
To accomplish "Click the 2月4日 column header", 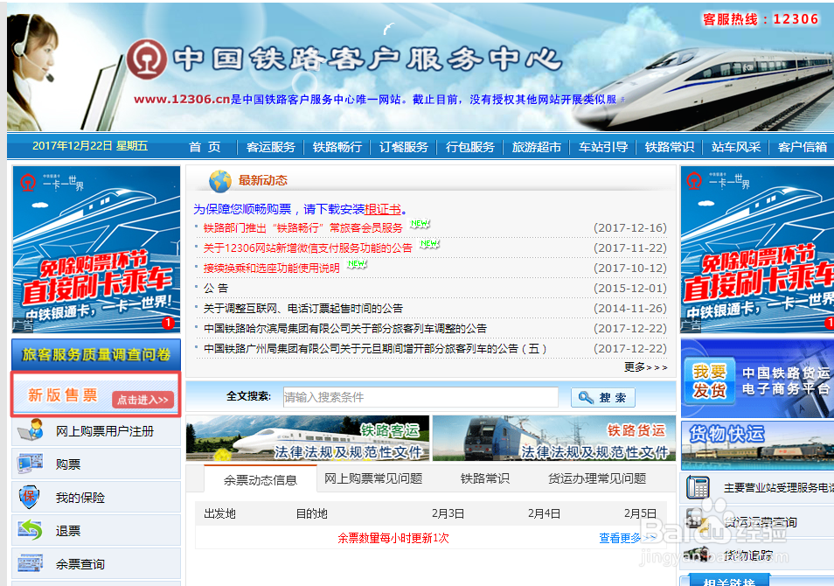I will pyautogui.click(x=544, y=513).
